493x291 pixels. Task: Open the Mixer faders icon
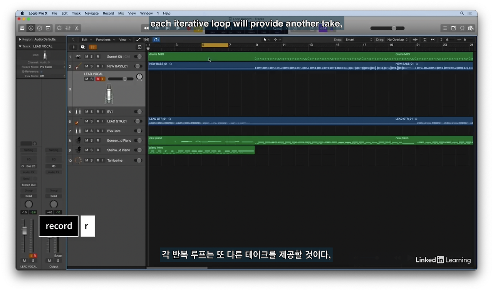68,28
